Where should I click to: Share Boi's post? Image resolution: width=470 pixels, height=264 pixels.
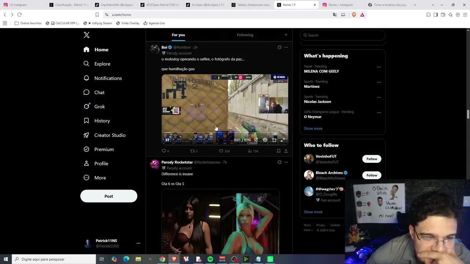coord(286,151)
